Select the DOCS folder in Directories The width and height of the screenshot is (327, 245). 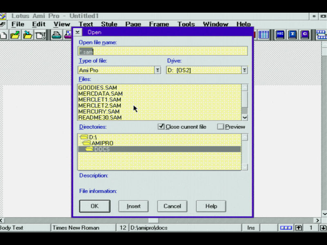[159, 149]
